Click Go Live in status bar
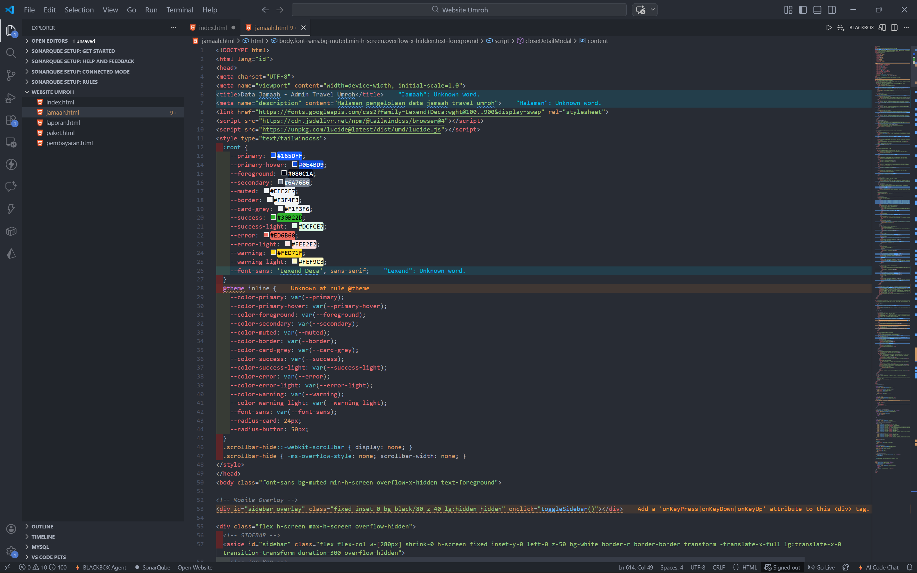This screenshot has height=573, width=917. point(821,567)
